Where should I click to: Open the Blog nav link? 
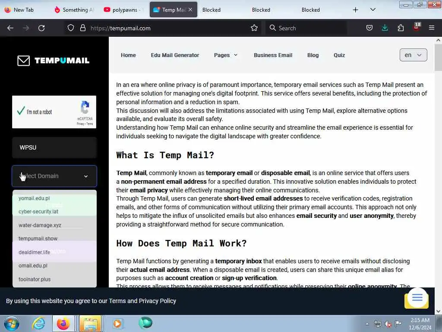click(x=313, y=55)
